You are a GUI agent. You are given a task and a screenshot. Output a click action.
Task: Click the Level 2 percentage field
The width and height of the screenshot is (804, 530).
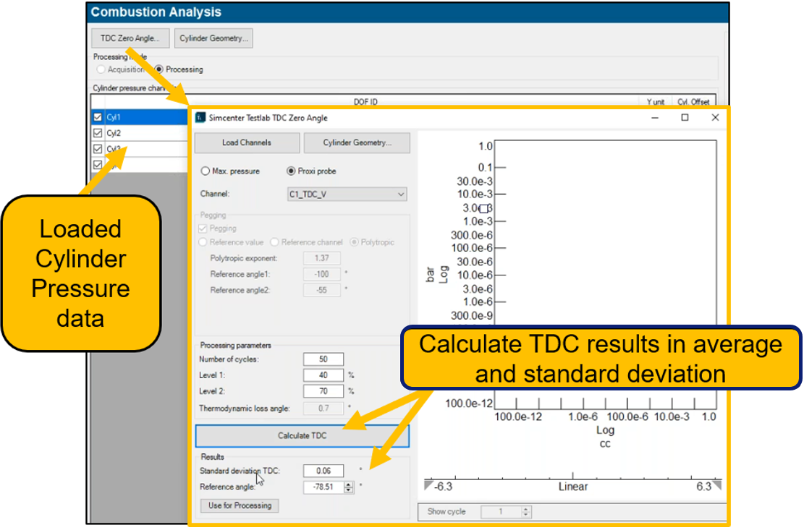[323, 391]
